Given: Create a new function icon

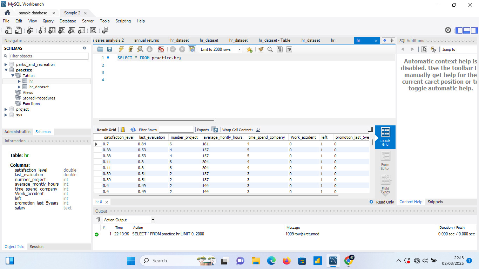Looking at the screenshot, I should click(x=81, y=30).
